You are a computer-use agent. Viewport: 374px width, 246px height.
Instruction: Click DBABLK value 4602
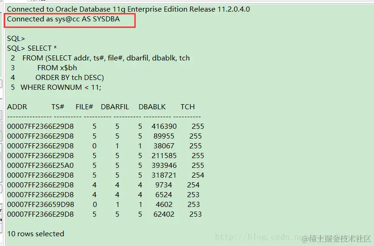164,204
